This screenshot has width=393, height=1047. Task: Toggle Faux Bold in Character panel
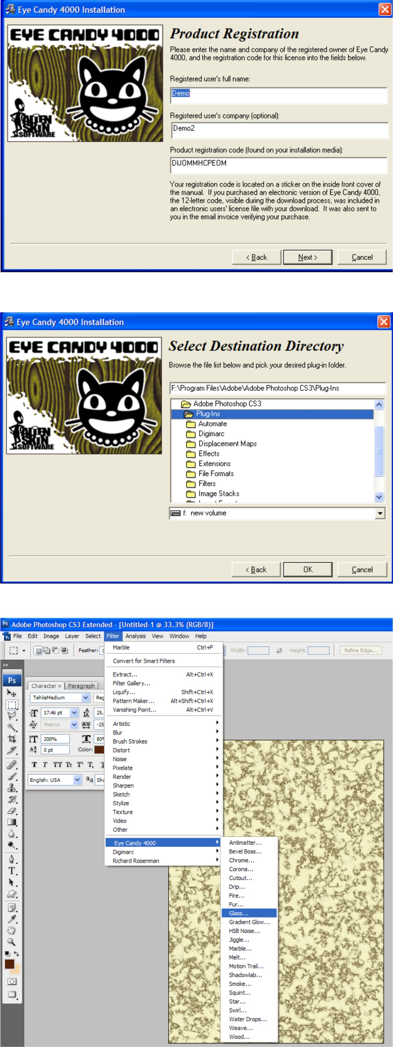point(34,765)
